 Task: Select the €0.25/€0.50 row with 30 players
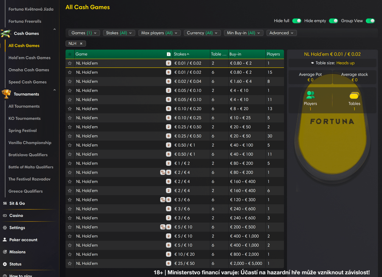pos(175,136)
